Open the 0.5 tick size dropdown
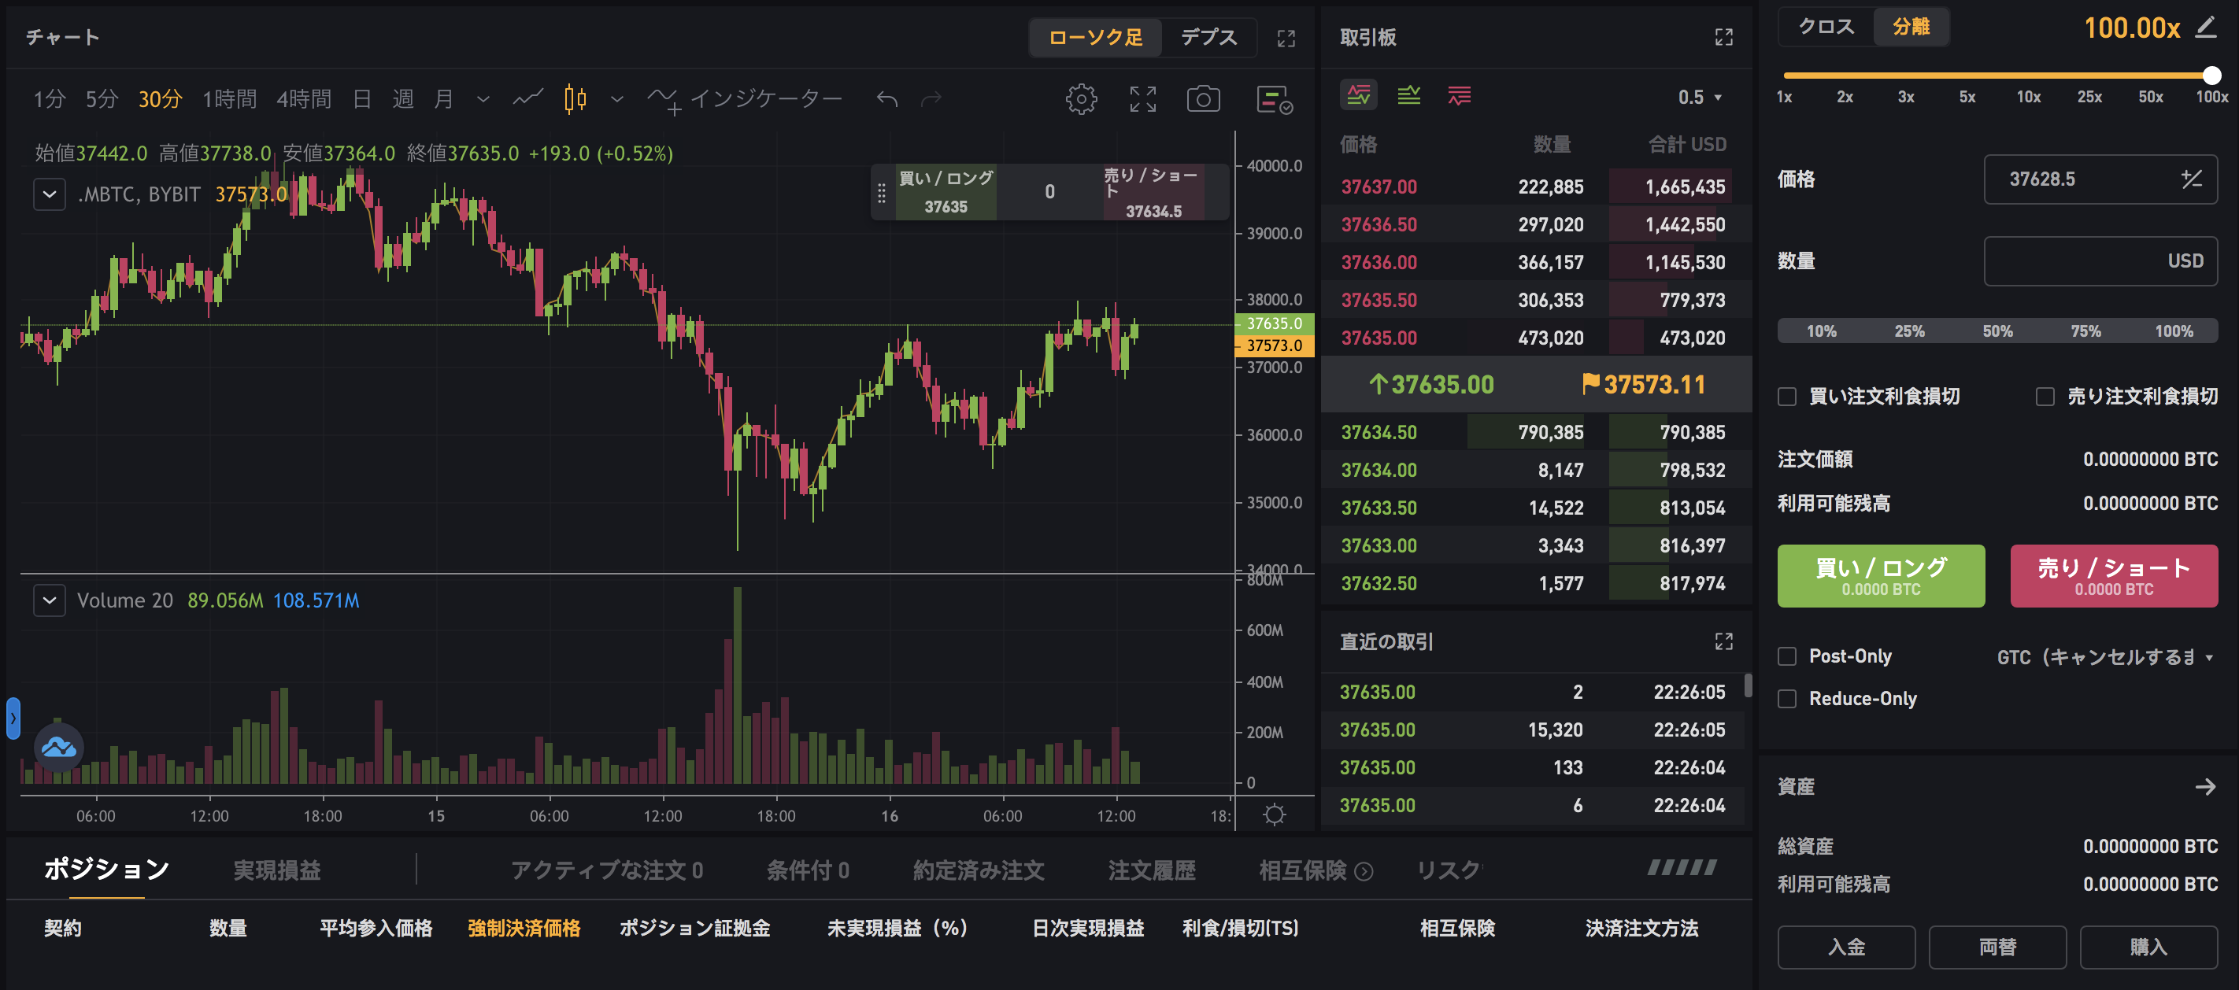 [x=1699, y=97]
